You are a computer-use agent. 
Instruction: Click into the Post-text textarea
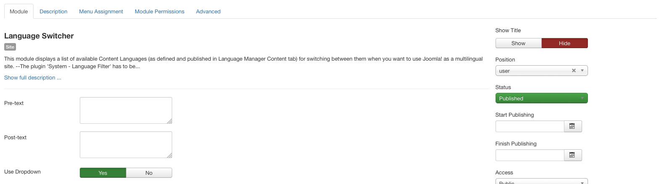pyautogui.click(x=126, y=145)
